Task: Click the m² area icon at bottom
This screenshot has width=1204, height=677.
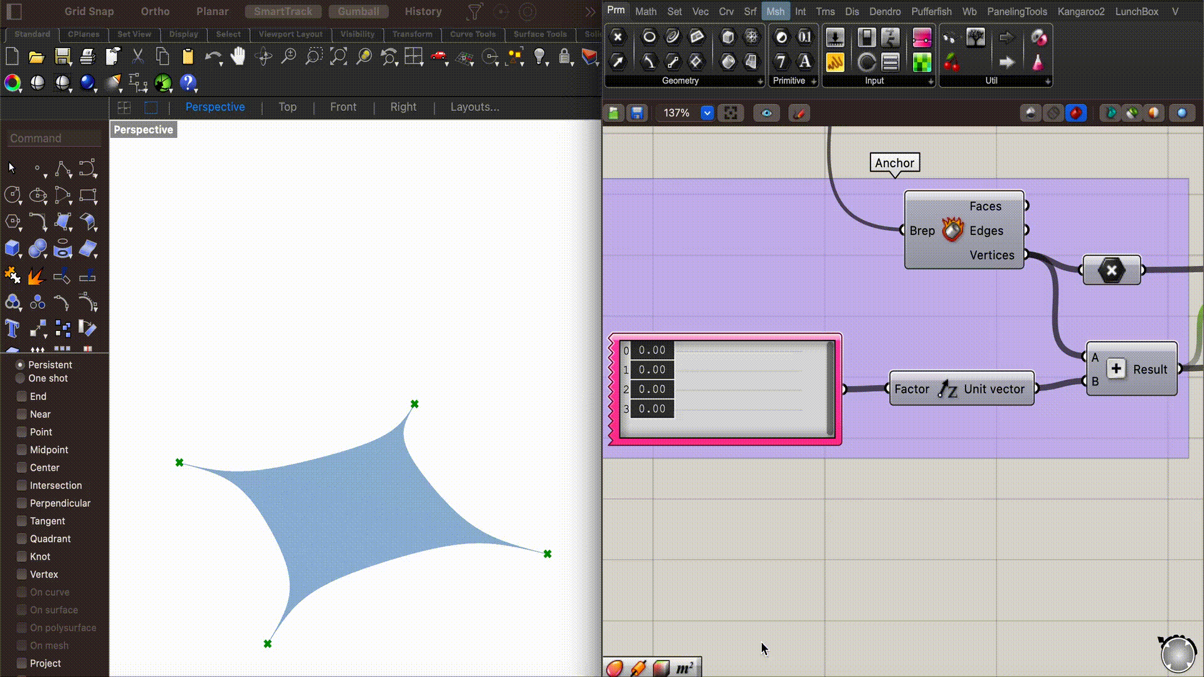Action: point(685,668)
